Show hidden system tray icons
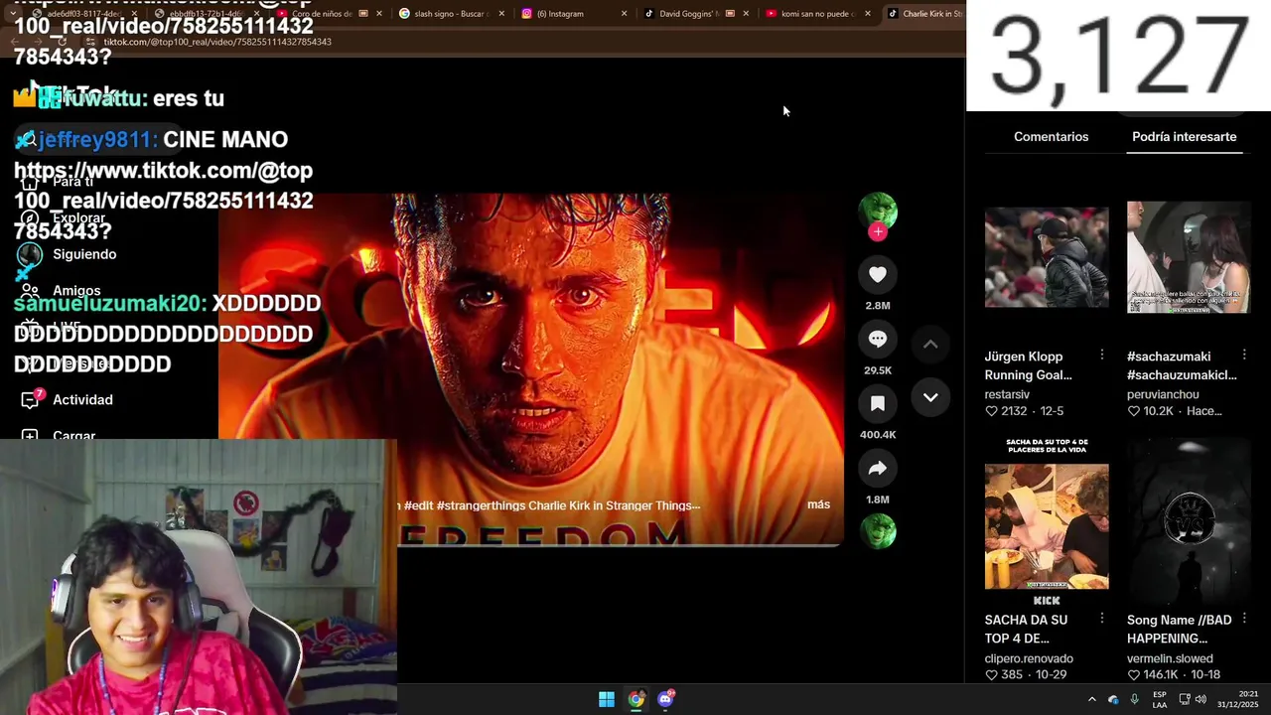The width and height of the screenshot is (1271, 715). pyautogui.click(x=1092, y=700)
